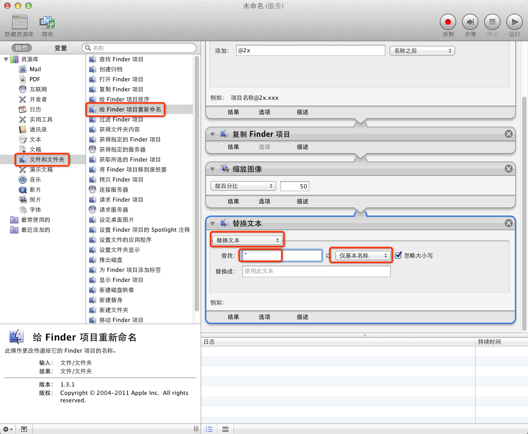Click the 添加 text field containing @2x
The image size is (528, 434).
[310, 51]
